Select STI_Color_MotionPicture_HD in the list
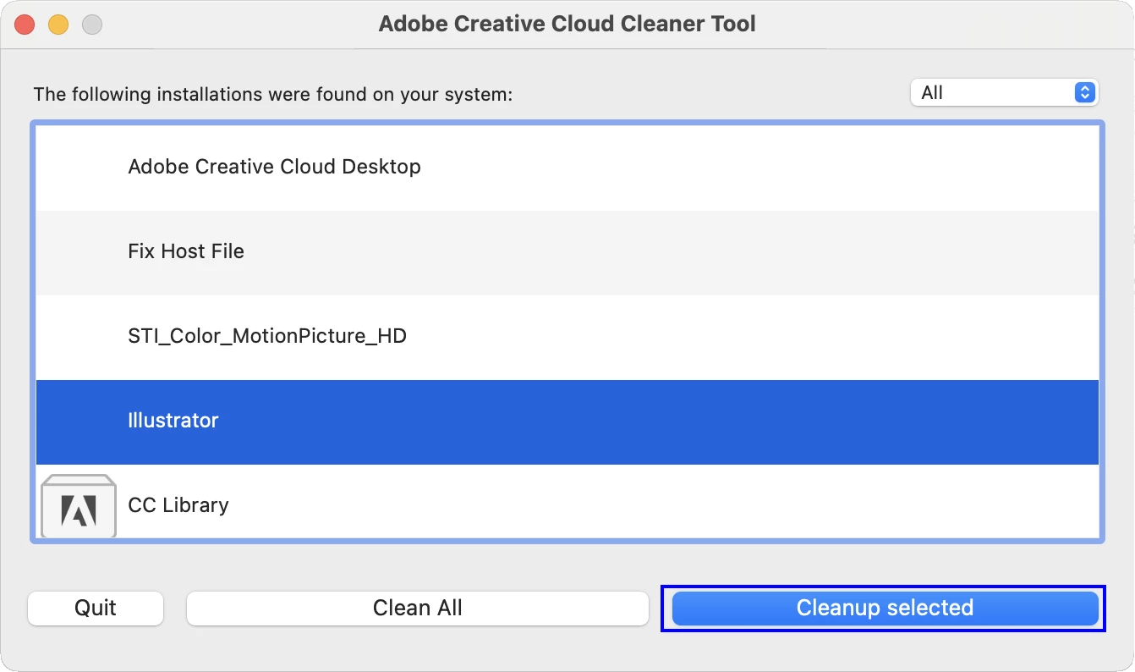This screenshot has width=1135, height=672. pyautogui.click(x=567, y=338)
